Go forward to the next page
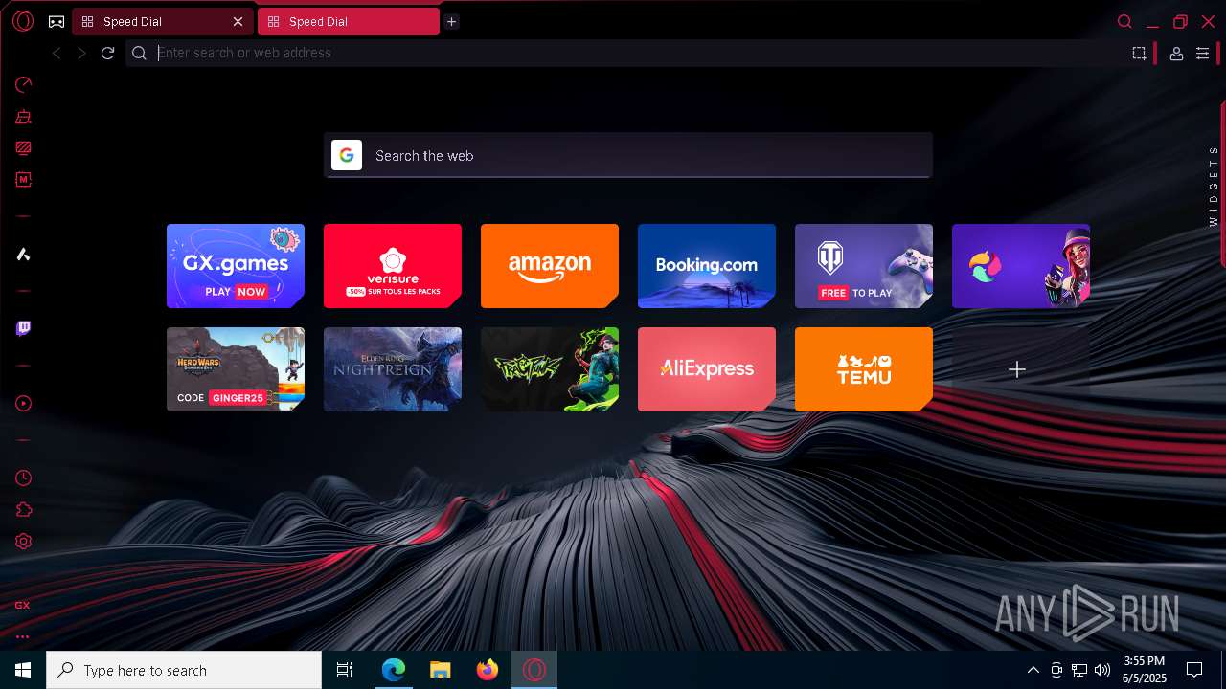 pos(81,54)
